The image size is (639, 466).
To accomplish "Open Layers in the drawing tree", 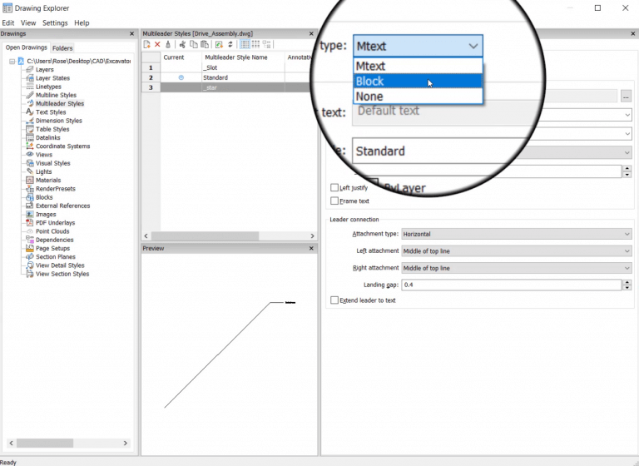I will 44,70.
